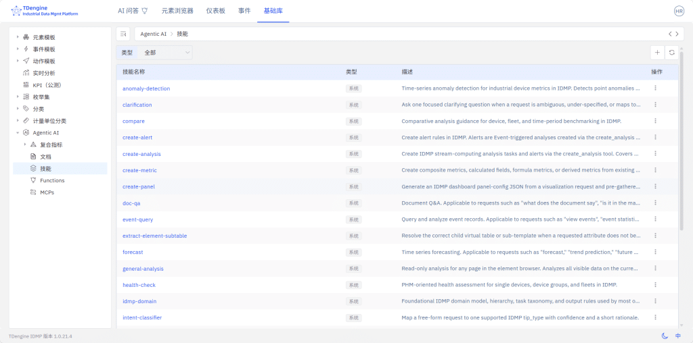The height and width of the screenshot is (343, 693).
Task: Open MCPs under Agentic AI
Action: (47, 192)
